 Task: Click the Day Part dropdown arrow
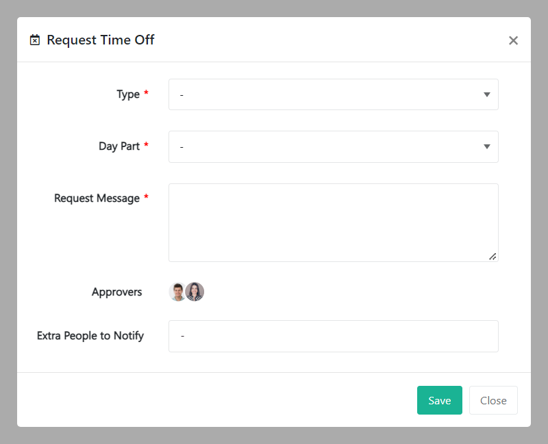486,146
